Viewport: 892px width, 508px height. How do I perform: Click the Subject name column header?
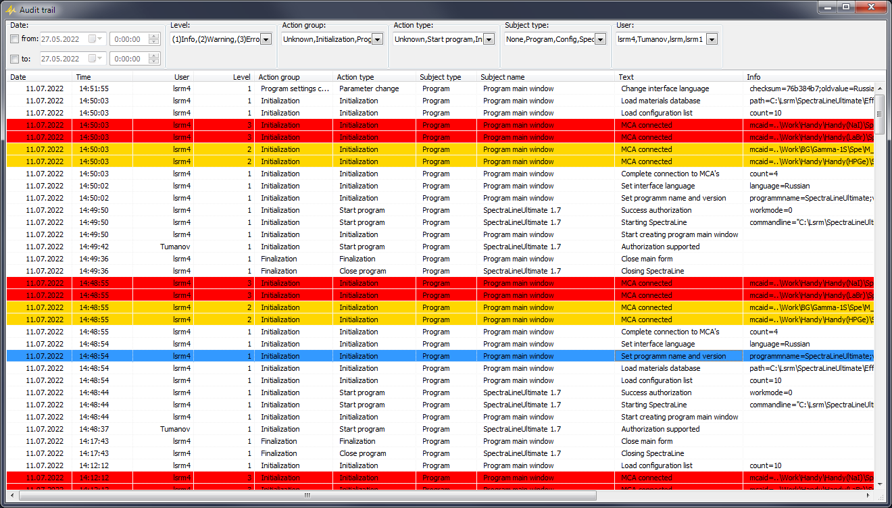pyautogui.click(x=503, y=77)
